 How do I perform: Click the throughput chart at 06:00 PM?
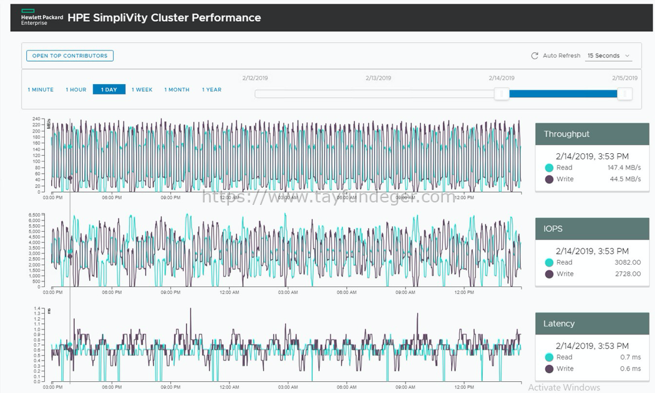(x=112, y=155)
